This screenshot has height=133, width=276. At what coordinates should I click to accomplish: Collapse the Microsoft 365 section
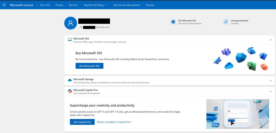[270, 40]
